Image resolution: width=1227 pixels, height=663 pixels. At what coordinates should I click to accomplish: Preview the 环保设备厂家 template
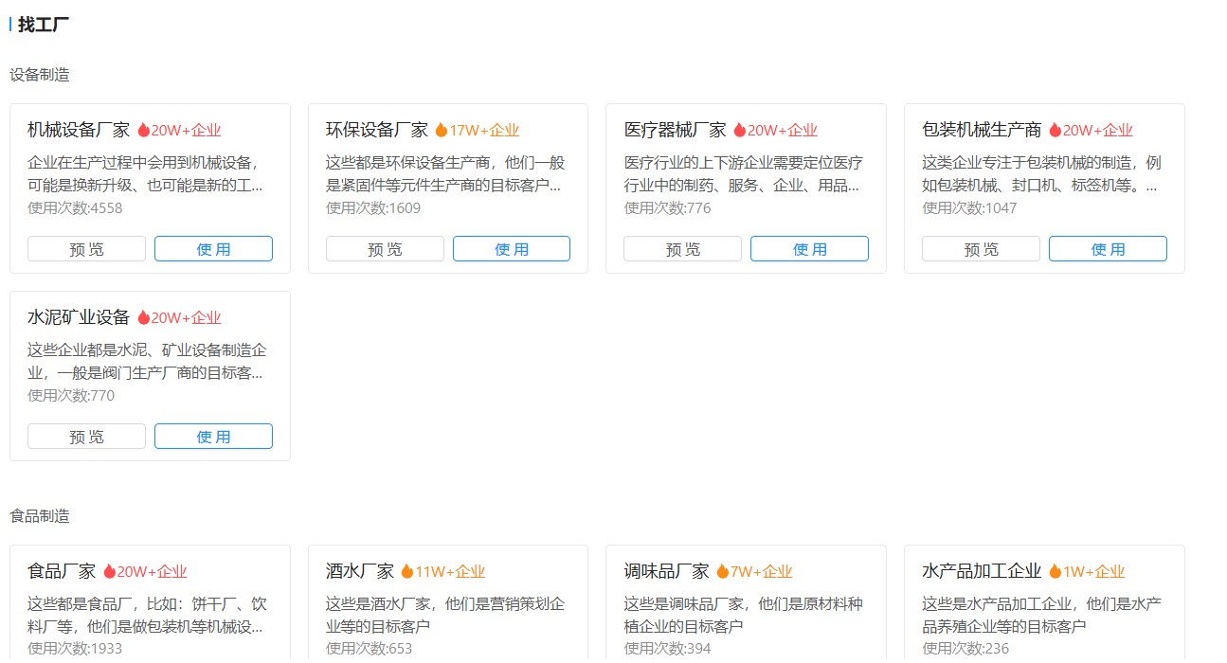(385, 249)
